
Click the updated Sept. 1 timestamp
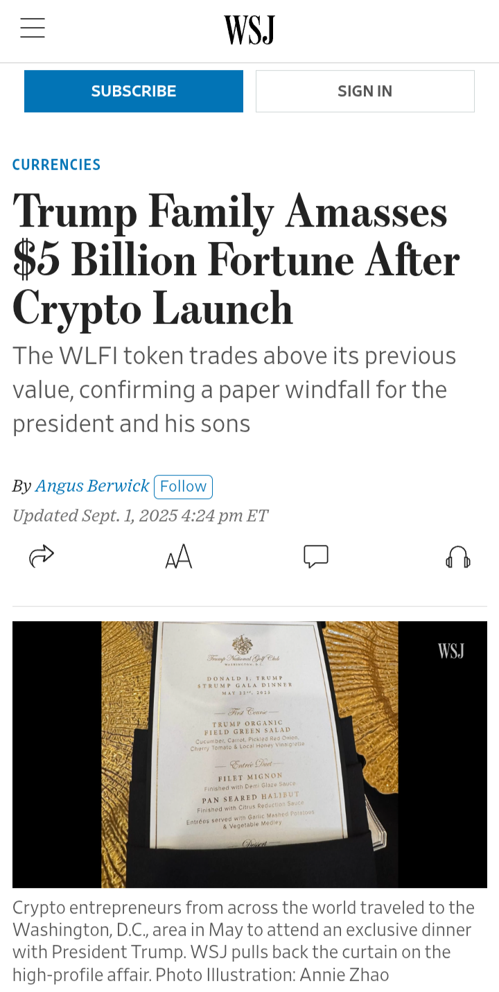pos(140,516)
